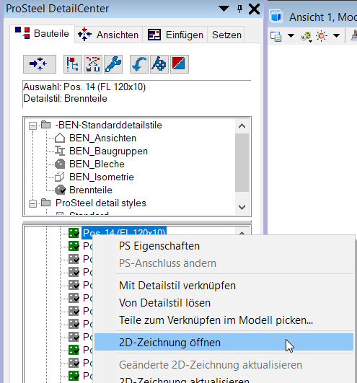Select the Brennteile detail style
Image resolution: width=357 pixels, height=383 pixels.
pos(91,190)
